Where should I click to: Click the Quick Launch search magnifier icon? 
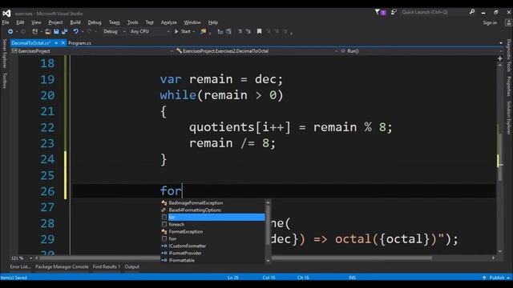pos(472,12)
